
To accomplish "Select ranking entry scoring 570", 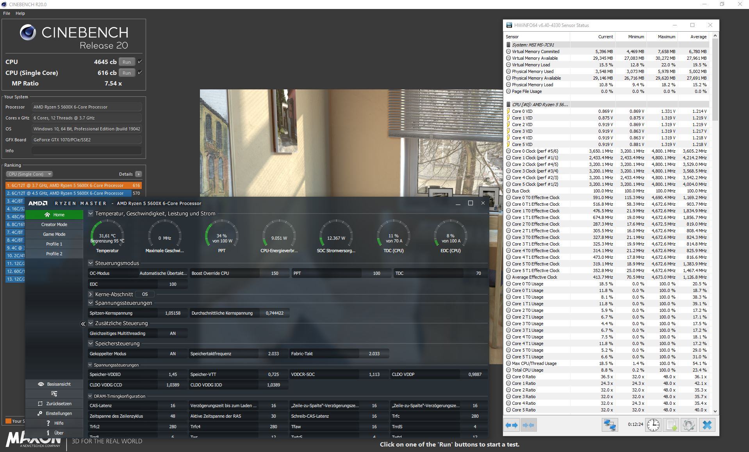I will (x=73, y=193).
